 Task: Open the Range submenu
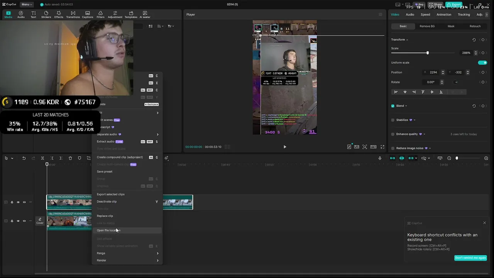[127, 253]
